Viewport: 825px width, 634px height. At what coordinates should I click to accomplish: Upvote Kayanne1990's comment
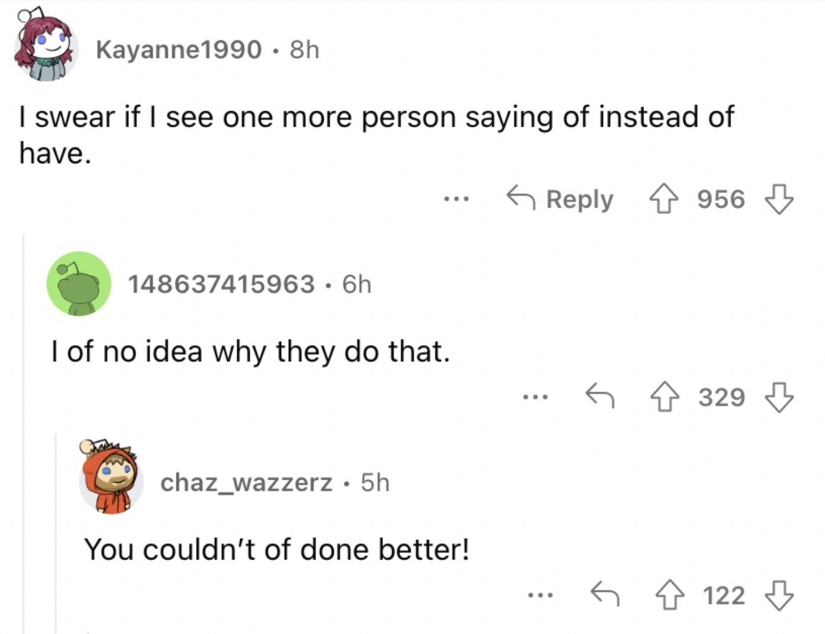click(x=664, y=199)
